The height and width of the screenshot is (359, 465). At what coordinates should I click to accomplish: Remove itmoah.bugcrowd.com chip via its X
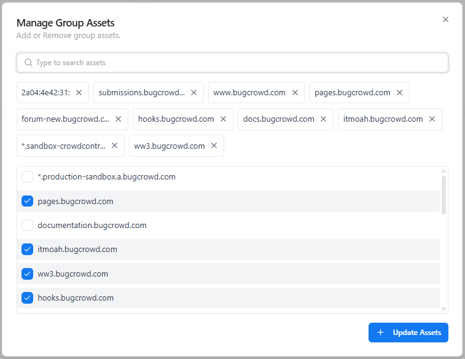(432, 119)
